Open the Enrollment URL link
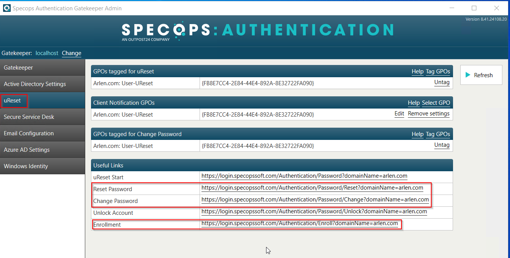Image resolution: width=510 pixels, height=258 pixels. tap(300, 223)
